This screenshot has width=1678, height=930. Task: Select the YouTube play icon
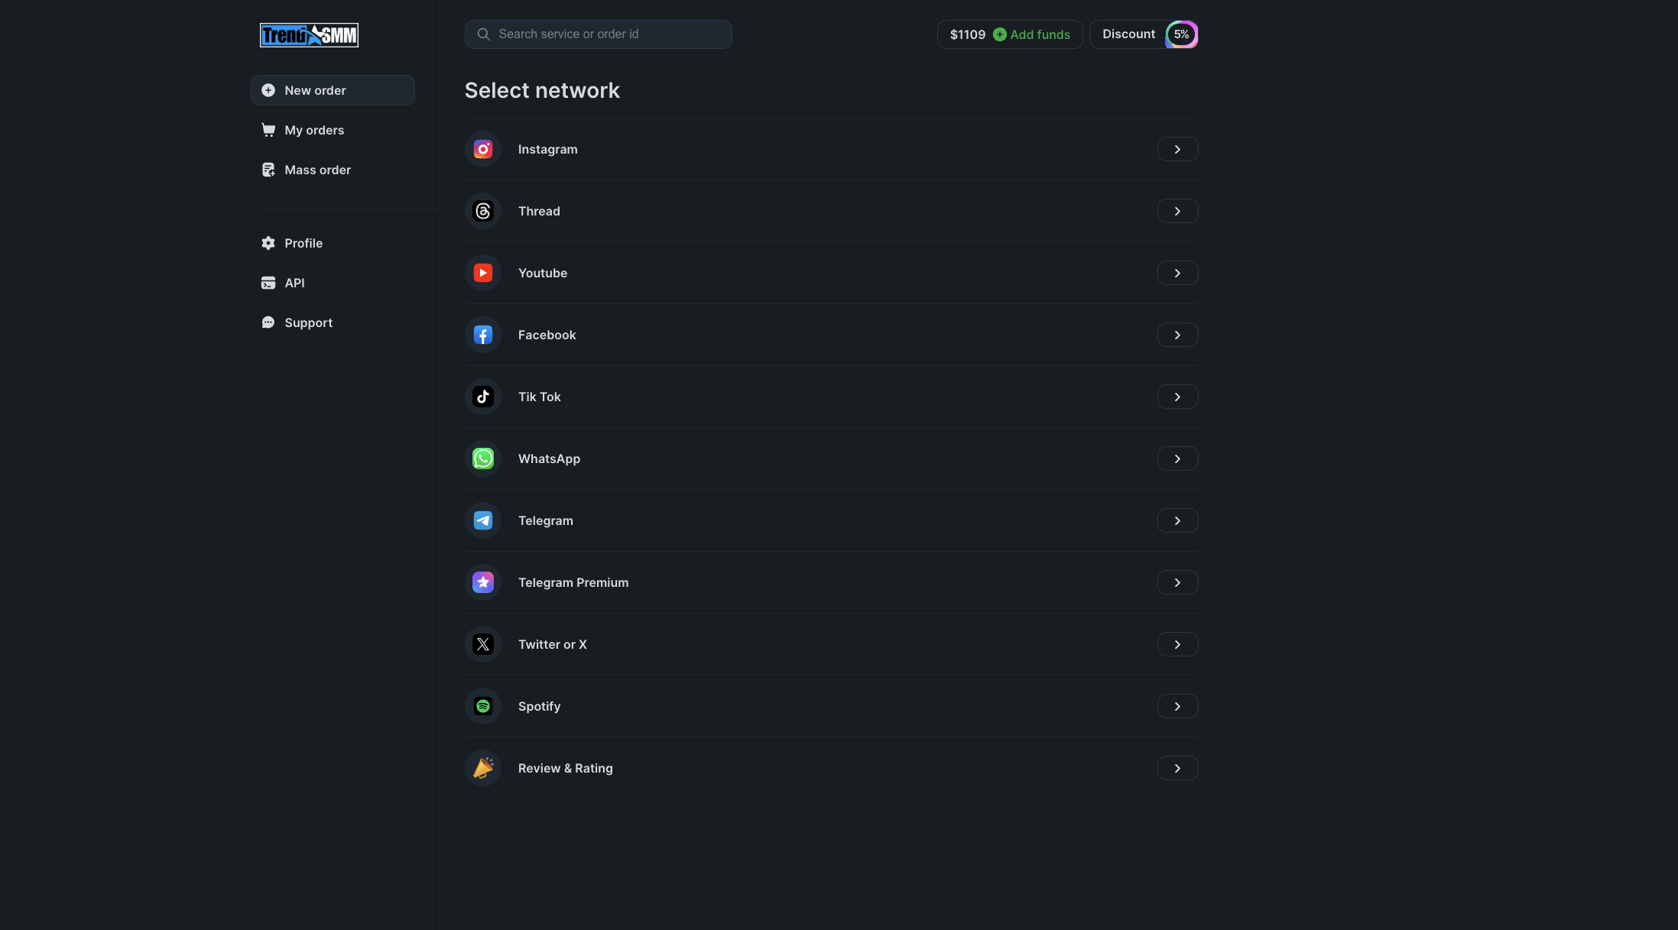coord(482,273)
